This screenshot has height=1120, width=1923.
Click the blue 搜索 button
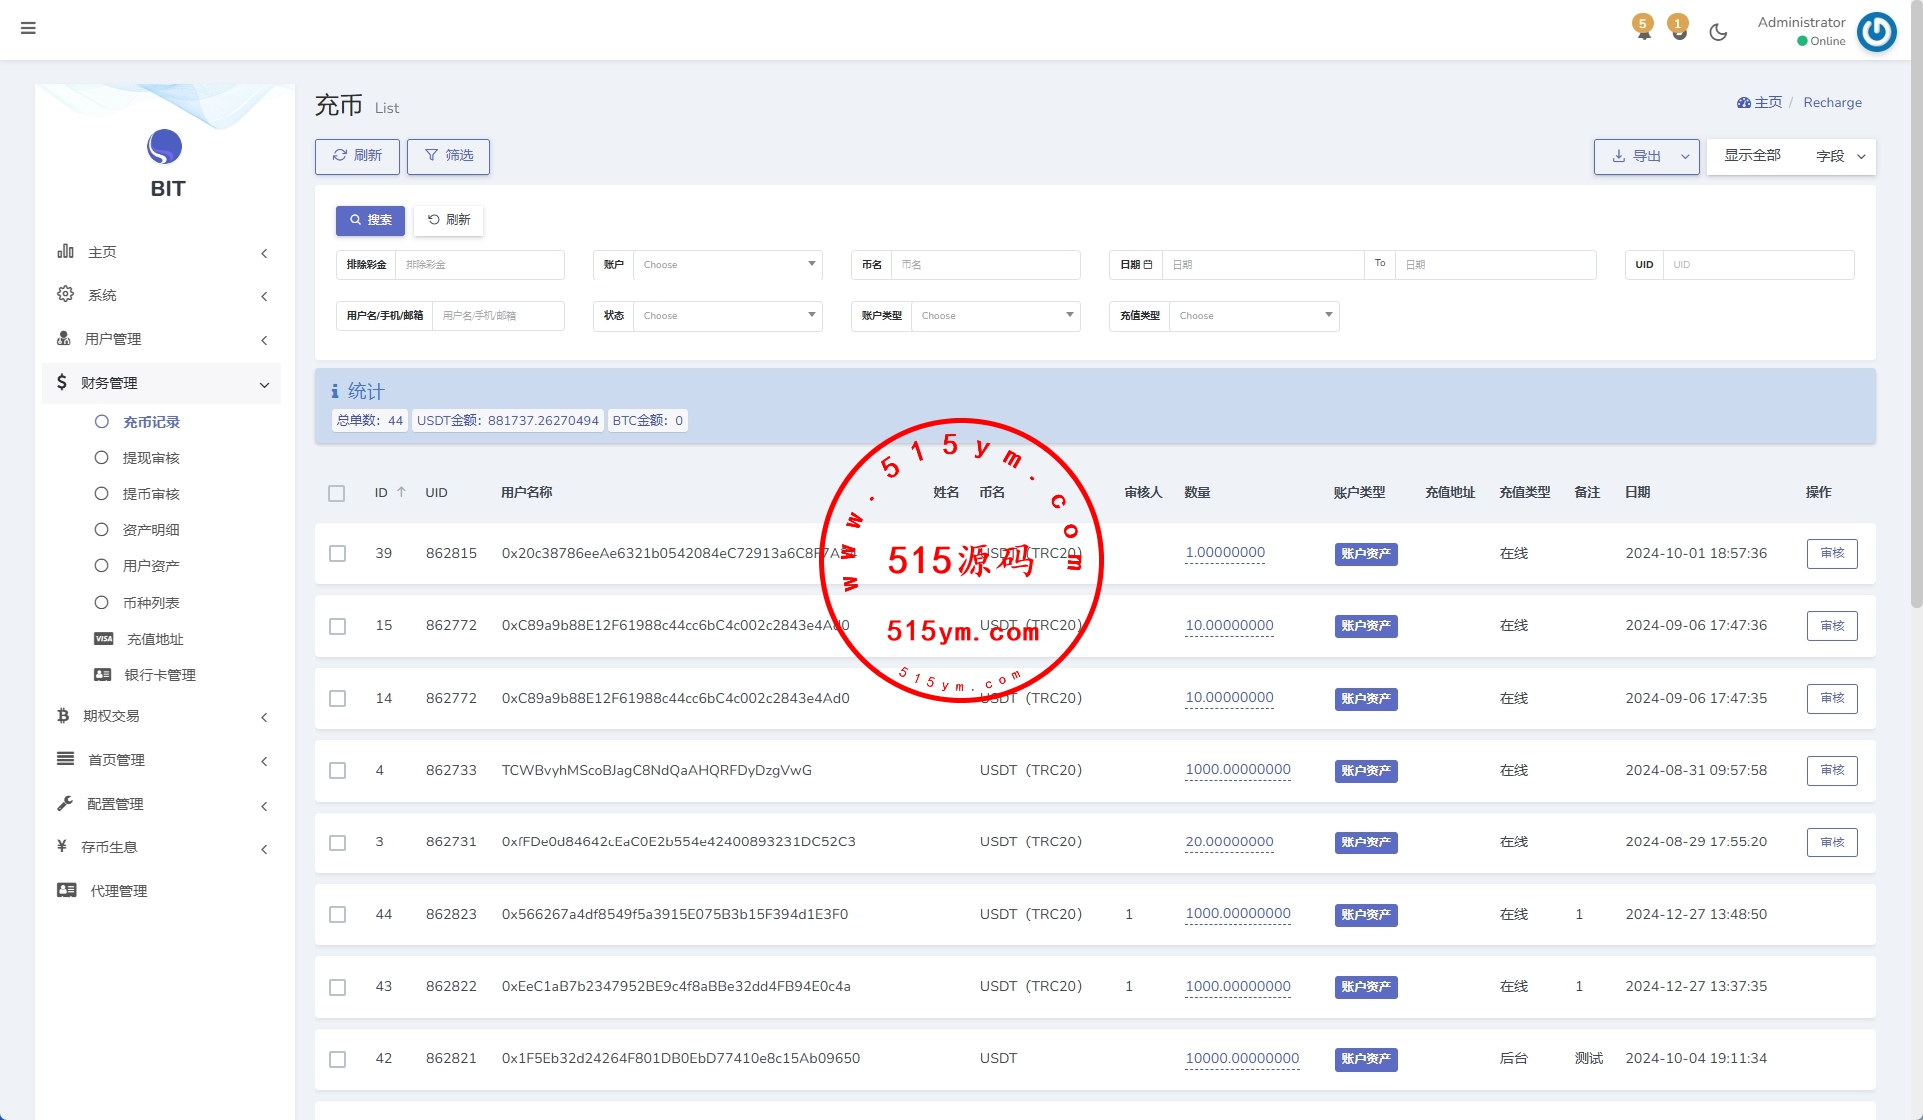tap(370, 220)
